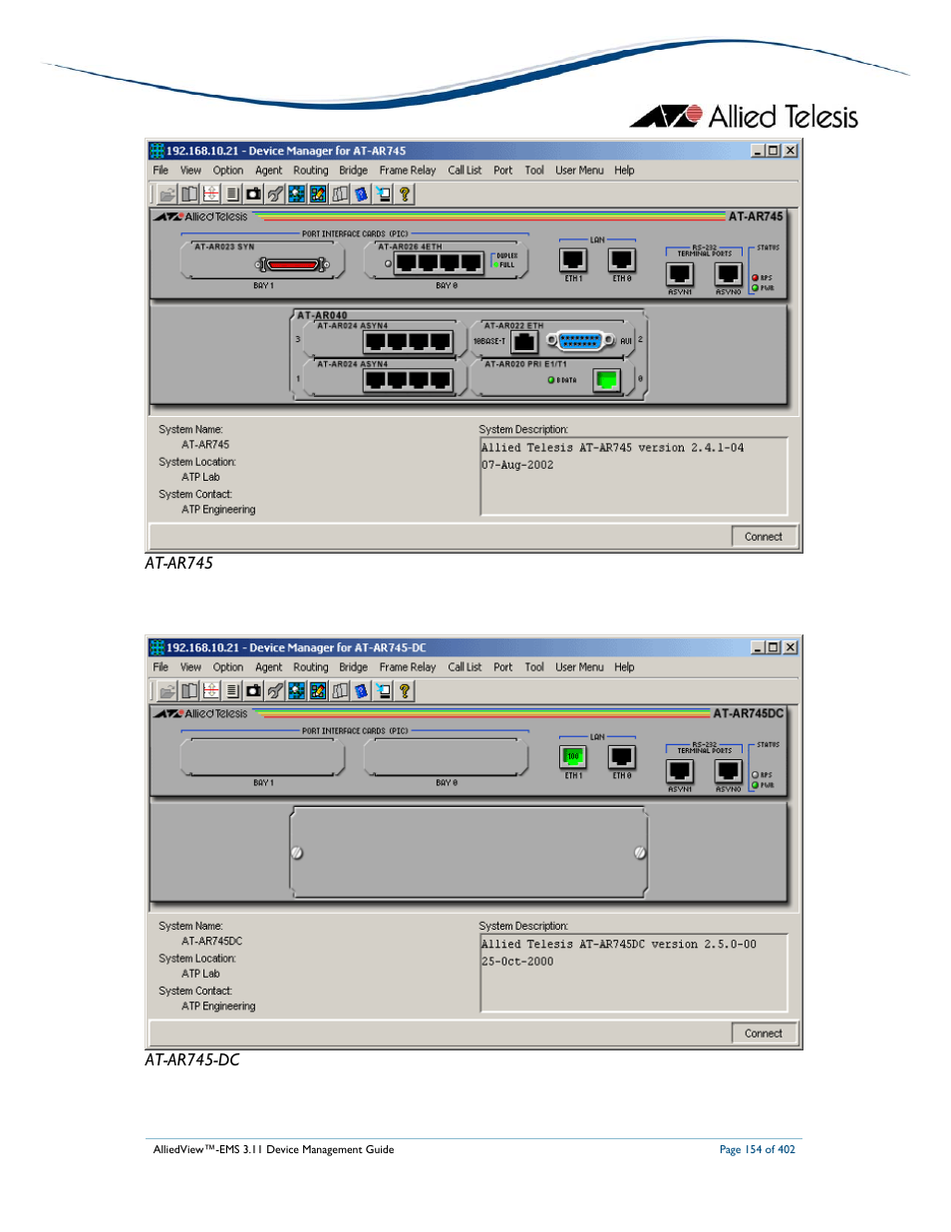Select the 10BASE-T port on AT-AR022 ETH card
Viewport: 951px width, 1232px height.
click(x=524, y=342)
